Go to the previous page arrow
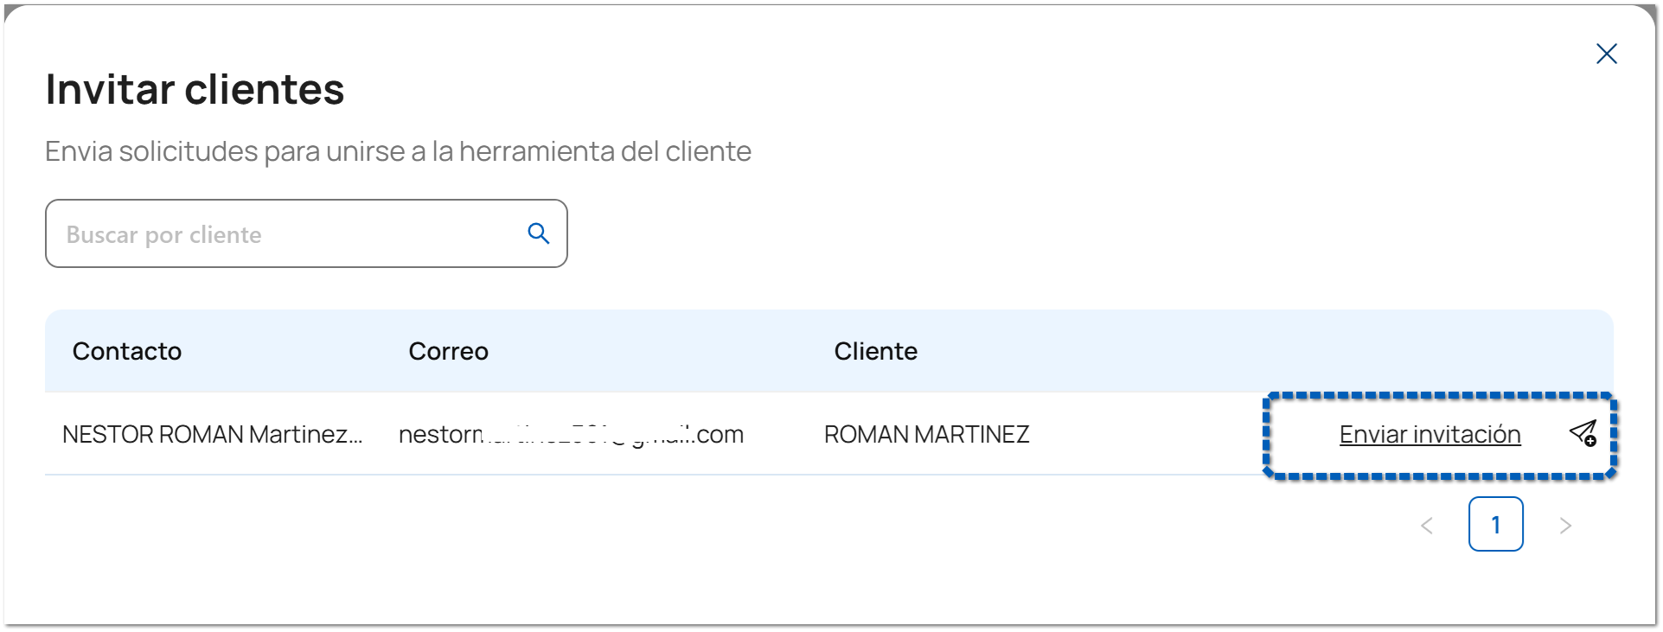The height and width of the screenshot is (632, 1663). click(1427, 525)
